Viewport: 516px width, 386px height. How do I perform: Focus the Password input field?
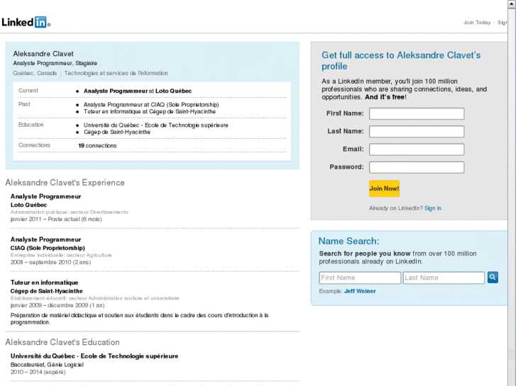[x=417, y=167]
